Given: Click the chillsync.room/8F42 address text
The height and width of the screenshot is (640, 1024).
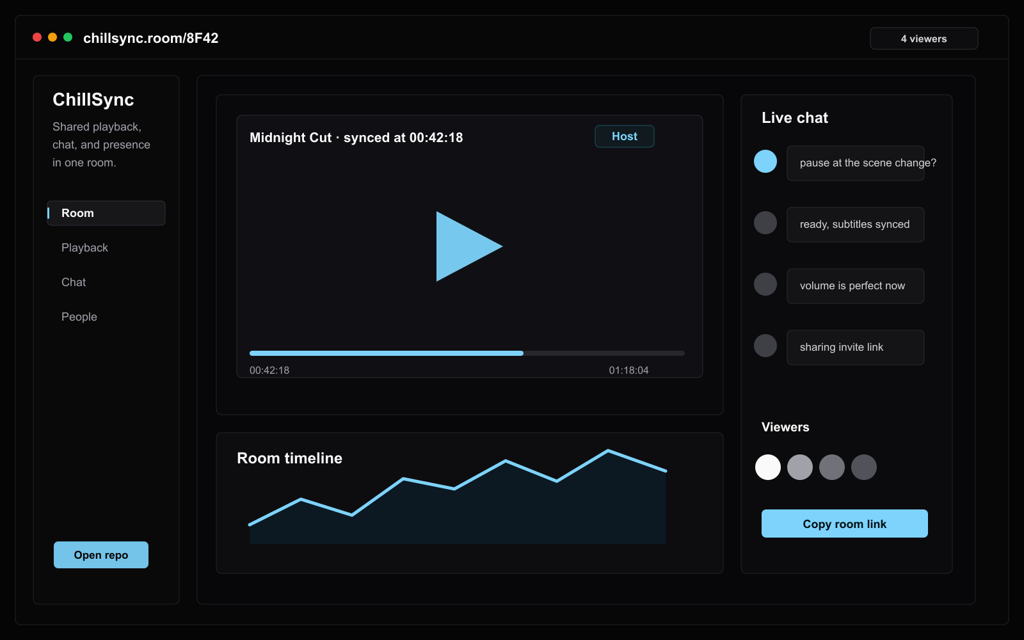Looking at the screenshot, I should [x=151, y=38].
